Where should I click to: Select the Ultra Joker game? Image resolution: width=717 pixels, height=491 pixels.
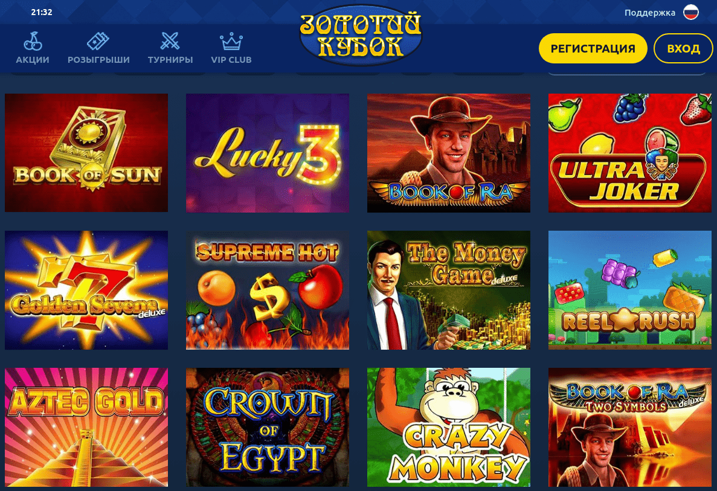click(x=629, y=153)
